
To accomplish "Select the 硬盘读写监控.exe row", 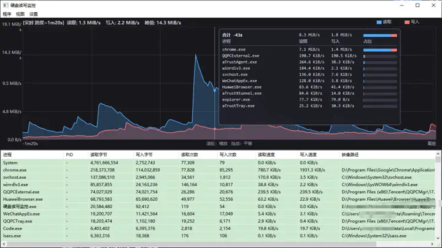I will point(218,206).
